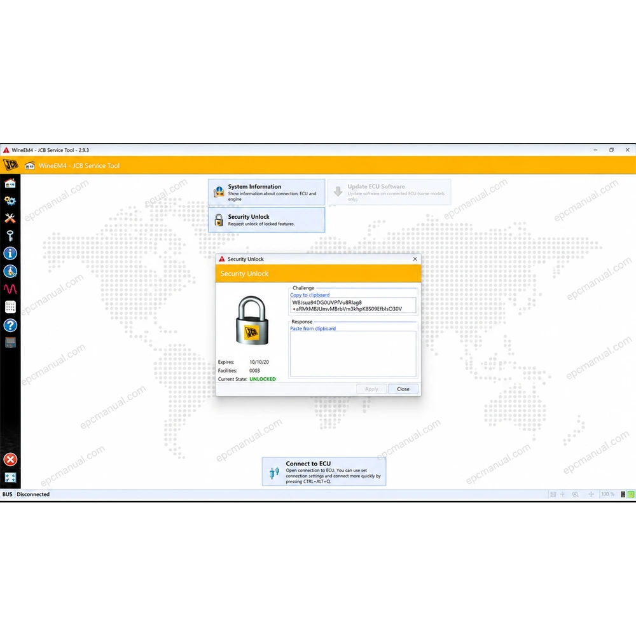Image resolution: width=636 pixels, height=636 pixels.
Task: Click the UNLOCKED current state text
Action: pos(263,379)
